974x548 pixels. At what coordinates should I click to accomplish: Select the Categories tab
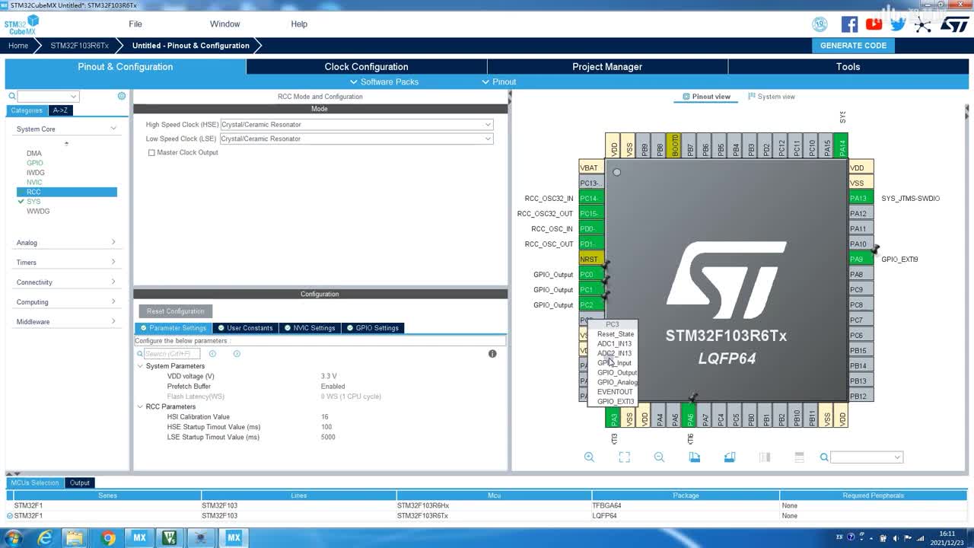pos(27,110)
